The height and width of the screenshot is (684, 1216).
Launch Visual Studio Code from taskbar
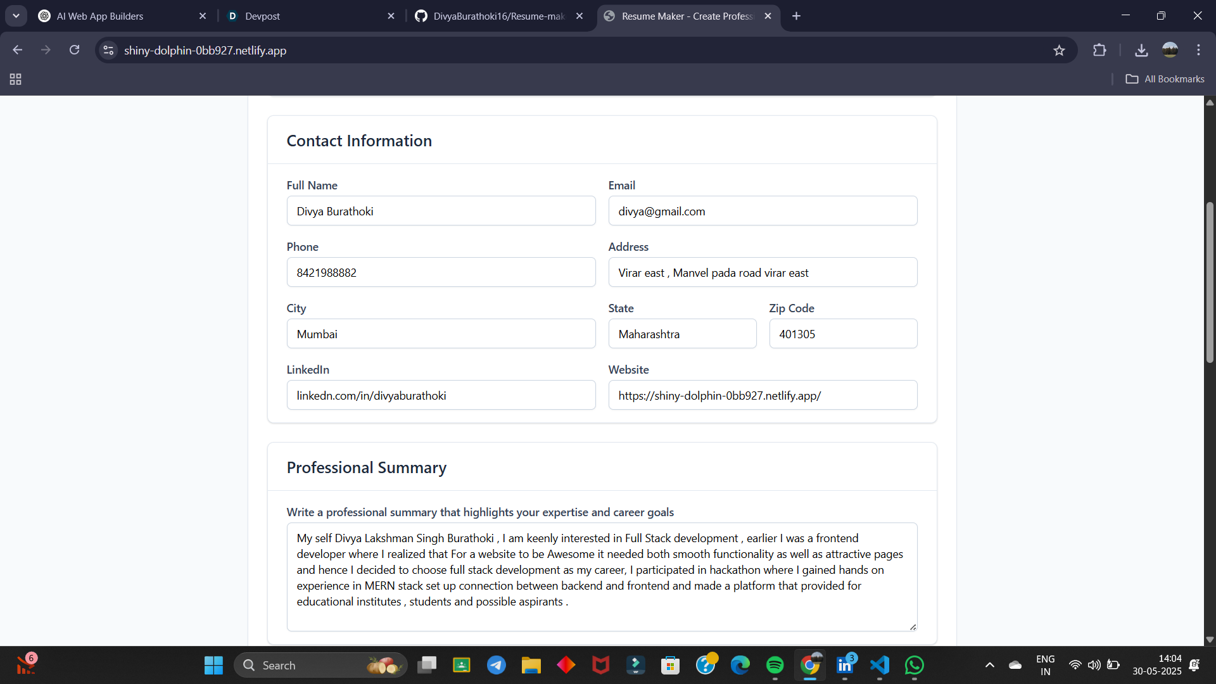click(x=879, y=665)
